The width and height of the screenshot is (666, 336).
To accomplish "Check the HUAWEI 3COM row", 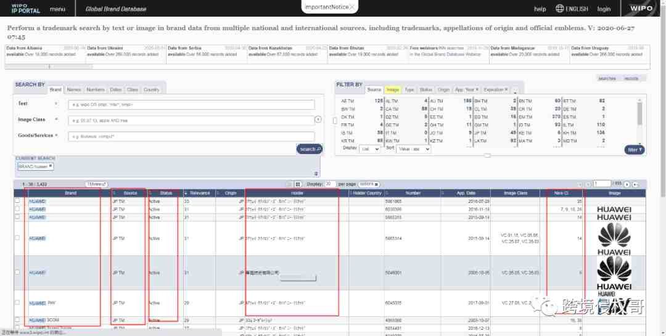I will pyautogui.click(x=17, y=319).
